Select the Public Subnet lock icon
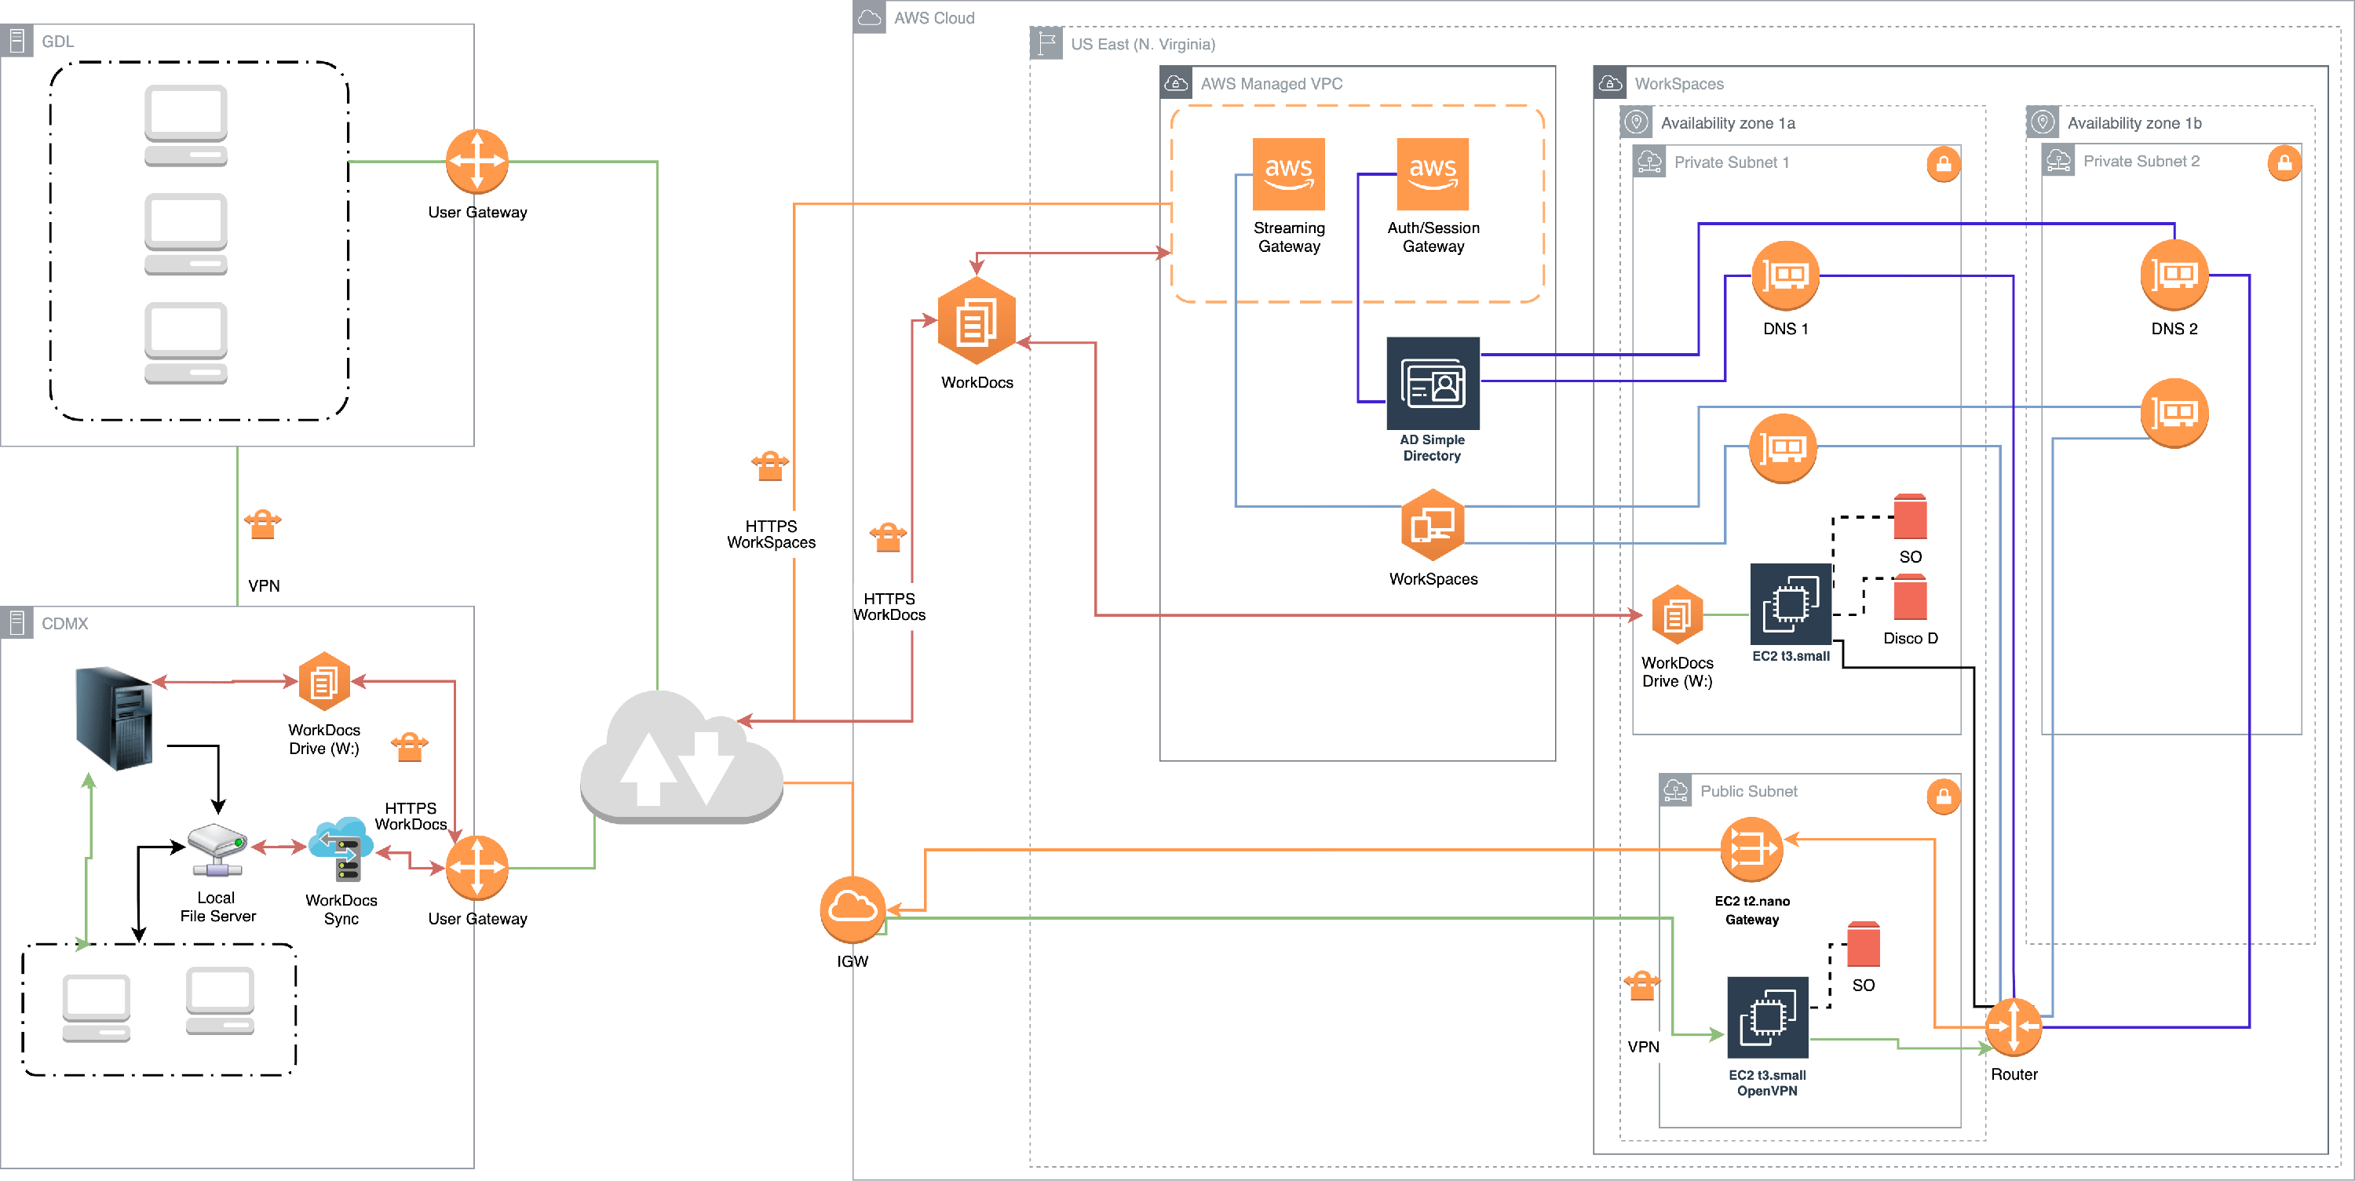This screenshot has width=2355, height=1181. [1944, 796]
